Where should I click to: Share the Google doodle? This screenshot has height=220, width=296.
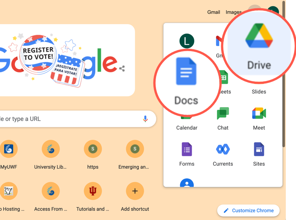122,68
